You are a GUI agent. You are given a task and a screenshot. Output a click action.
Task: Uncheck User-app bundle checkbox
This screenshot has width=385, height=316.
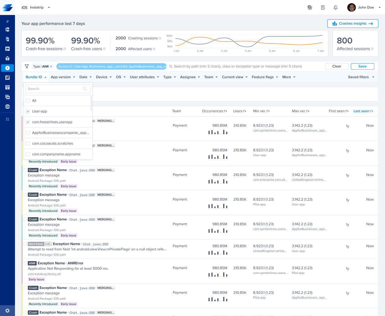(28, 111)
